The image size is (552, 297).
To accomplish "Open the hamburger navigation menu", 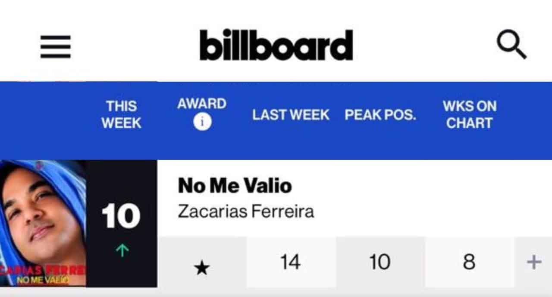I will coord(56,47).
